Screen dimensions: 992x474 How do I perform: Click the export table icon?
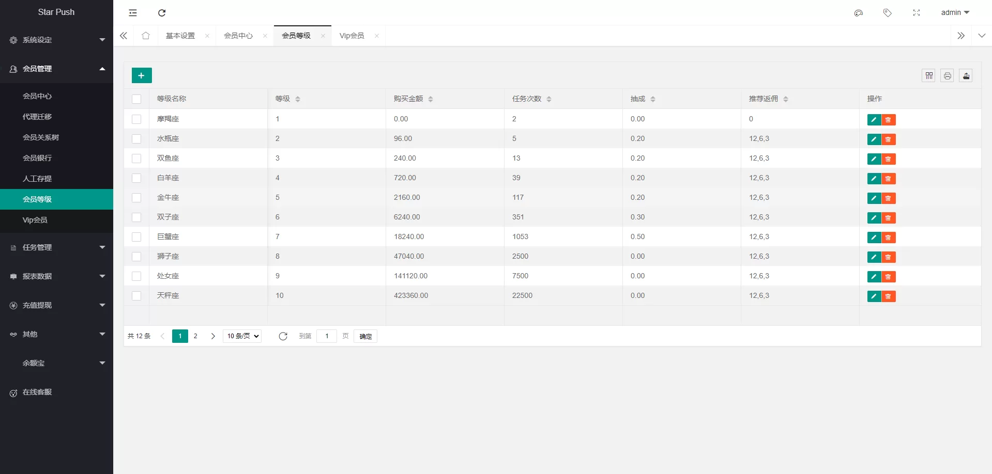[x=966, y=76]
